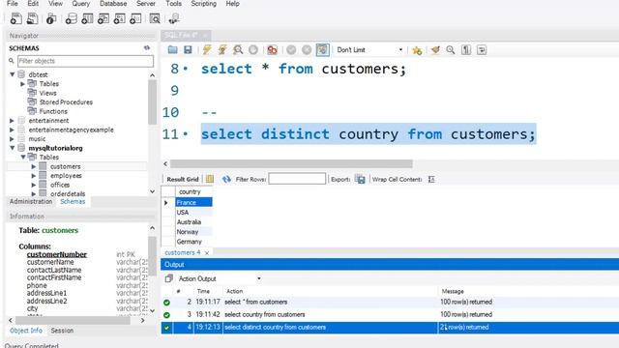The width and height of the screenshot is (619, 348).
Task: Click the editor horizontal scrollbar
Action: pyautogui.click(x=291, y=163)
